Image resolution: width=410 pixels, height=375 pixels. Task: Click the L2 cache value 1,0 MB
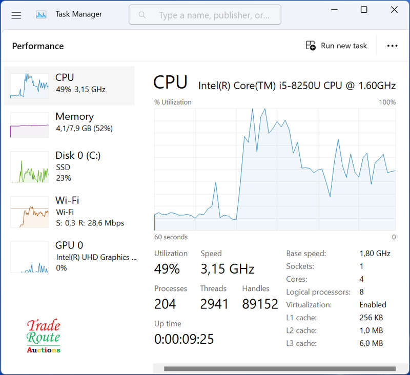click(371, 330)
